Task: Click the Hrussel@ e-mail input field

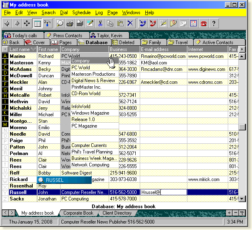Action: pos(164,192)
